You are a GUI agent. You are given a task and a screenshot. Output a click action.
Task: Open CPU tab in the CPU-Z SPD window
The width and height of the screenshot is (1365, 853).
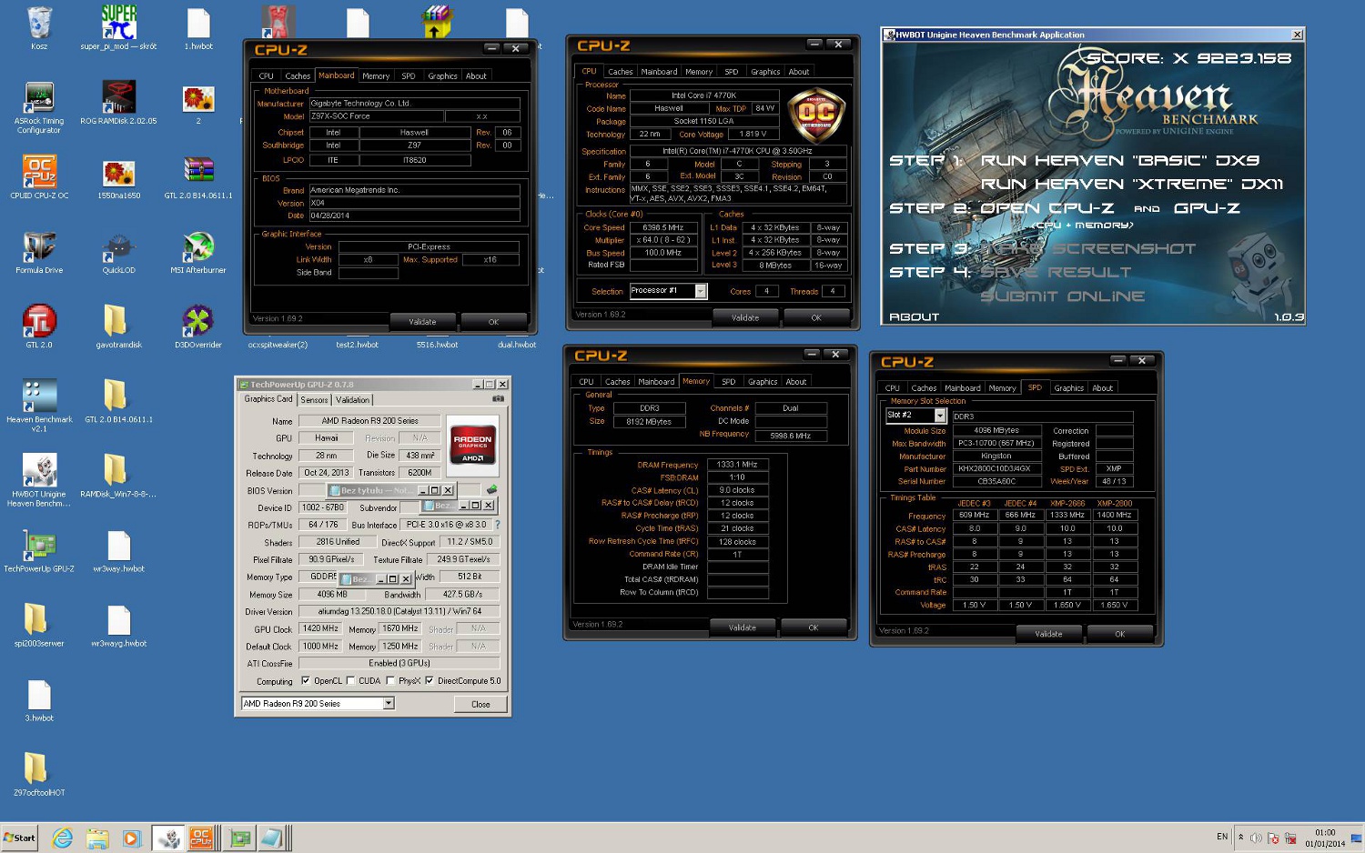click(x=893, y=388)
